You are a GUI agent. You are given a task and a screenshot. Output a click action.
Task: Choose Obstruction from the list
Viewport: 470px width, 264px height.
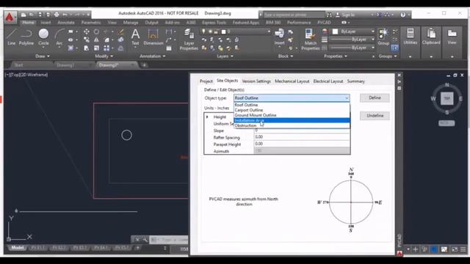(292, 125)
